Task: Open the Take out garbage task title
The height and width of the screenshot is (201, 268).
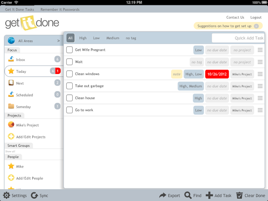Action: [x=89, y=86]
